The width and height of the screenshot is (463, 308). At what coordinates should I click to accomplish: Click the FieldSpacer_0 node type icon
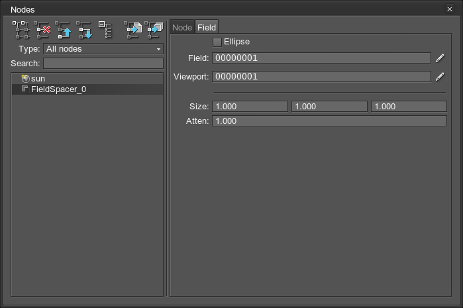25,89
